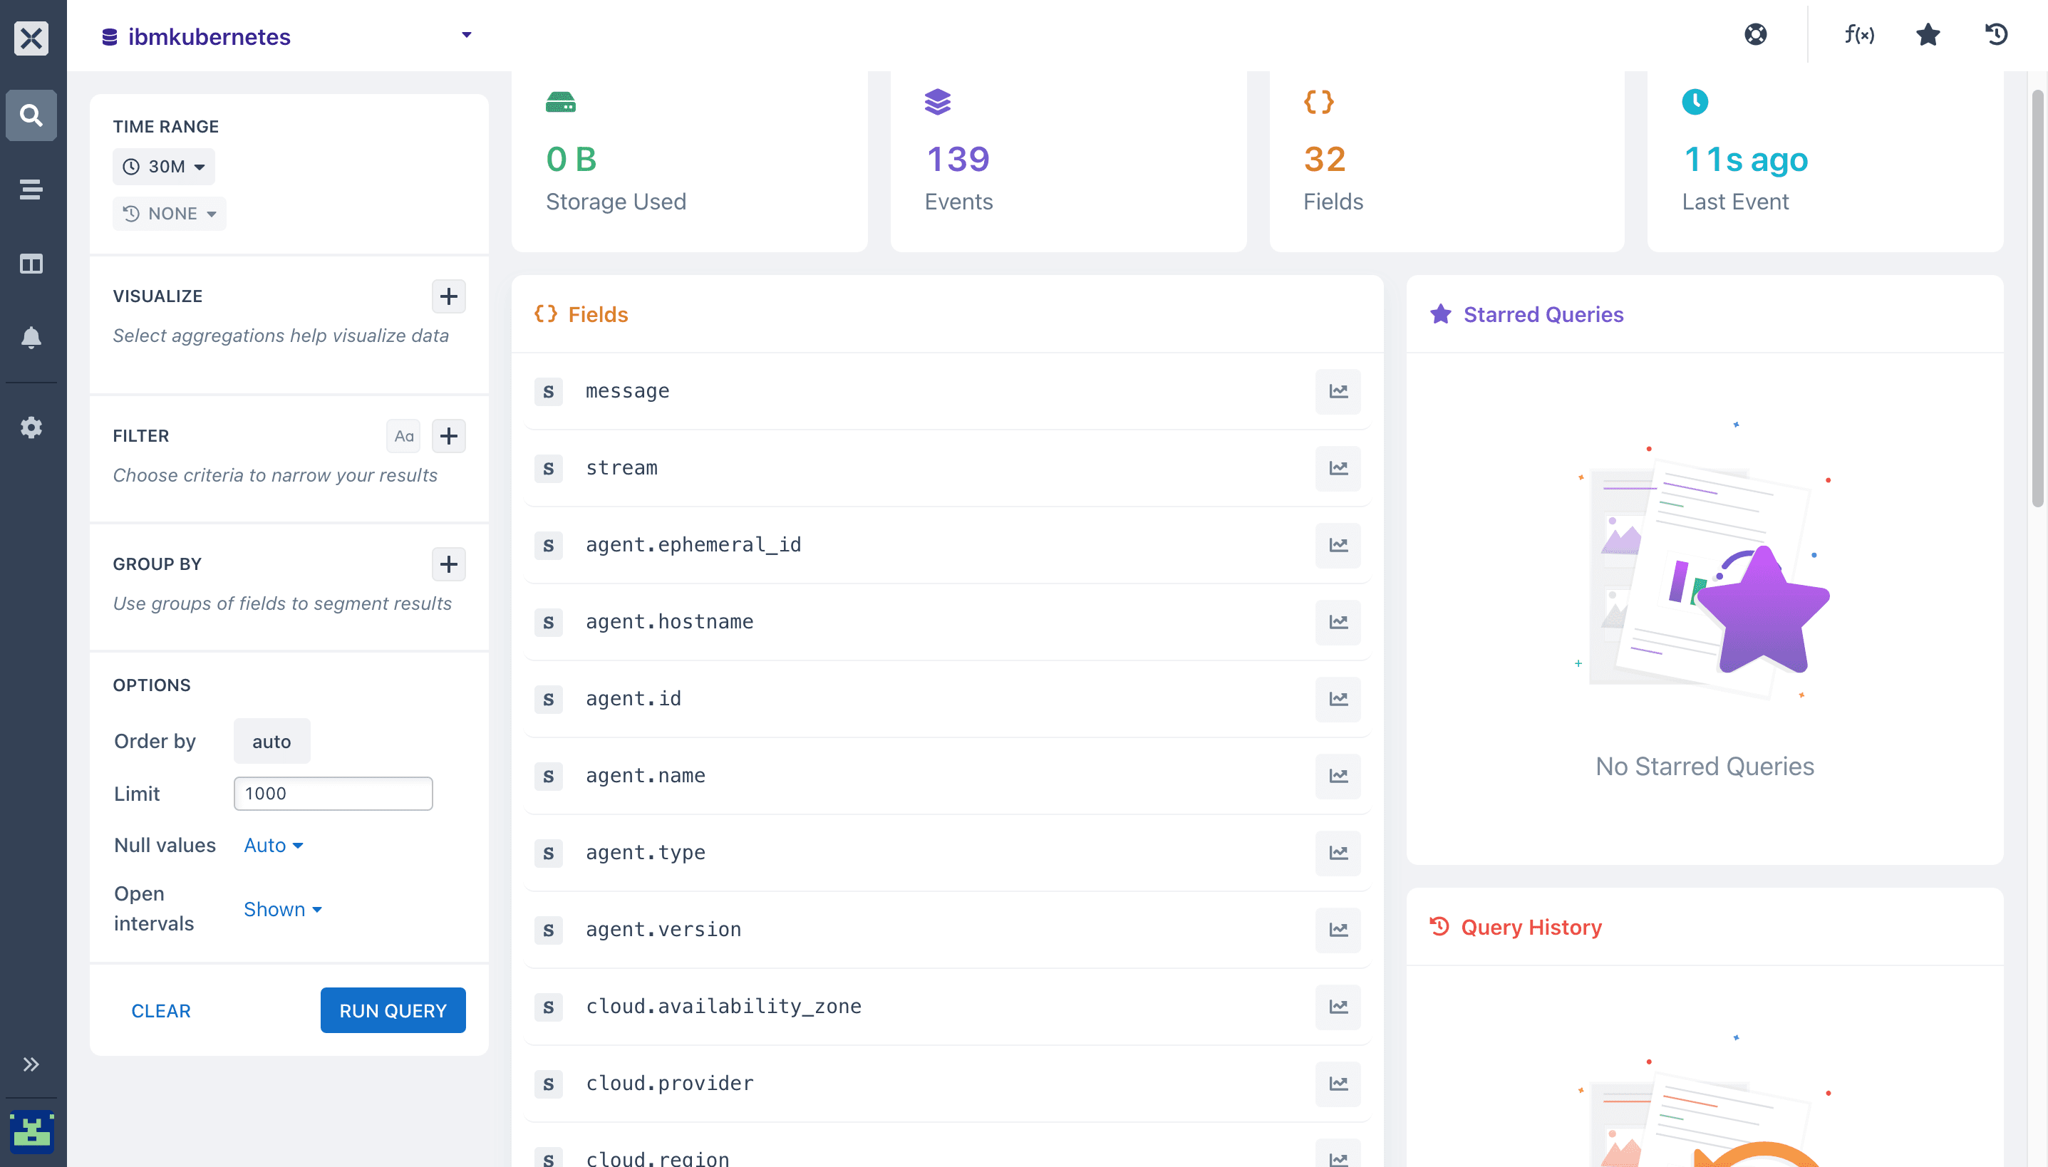Select the agent.id field row
The height and width of the screenshot is (1167, 2048).
click(x=946, y=700)
